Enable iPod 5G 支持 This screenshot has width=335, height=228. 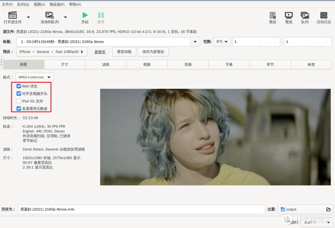[x=19, y=101]
